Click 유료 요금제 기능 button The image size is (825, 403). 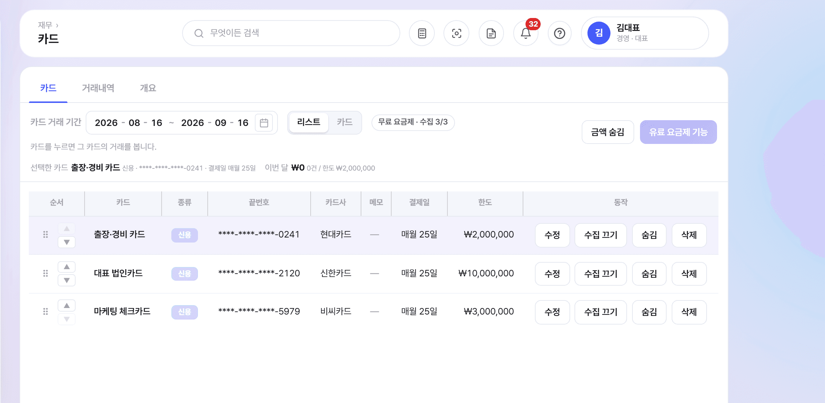[x=678, y=132]
